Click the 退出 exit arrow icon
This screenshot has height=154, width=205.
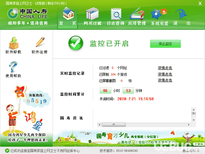181,14
